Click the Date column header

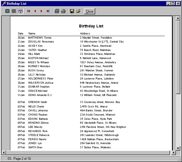tap(21, 34)
